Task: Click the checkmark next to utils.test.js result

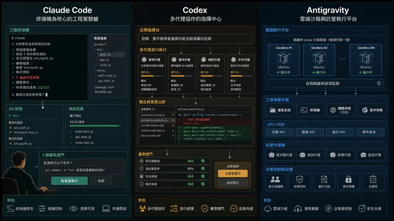Action: [x=70, y=142]
